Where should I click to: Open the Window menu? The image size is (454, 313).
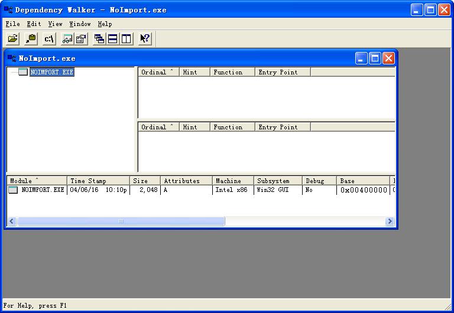[80, 24]
